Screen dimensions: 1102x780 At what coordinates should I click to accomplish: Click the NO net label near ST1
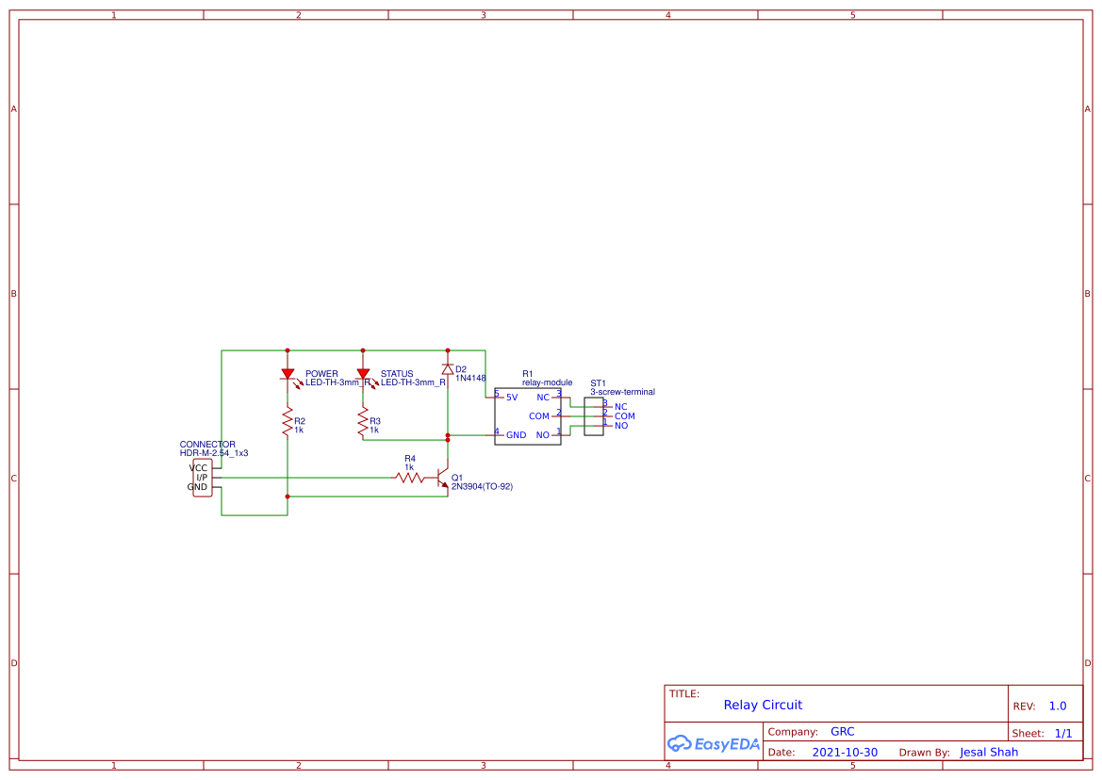tap(620, 424)
